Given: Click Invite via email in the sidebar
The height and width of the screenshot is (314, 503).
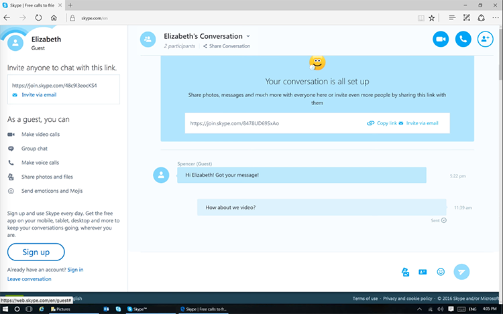Looking at the screenshot, I should pyautogui.click(x=34, y=95).
